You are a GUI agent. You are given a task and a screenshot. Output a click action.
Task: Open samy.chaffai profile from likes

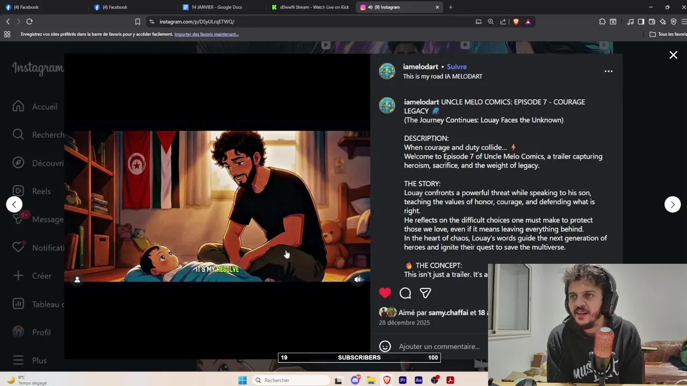[x=448, y=313]
